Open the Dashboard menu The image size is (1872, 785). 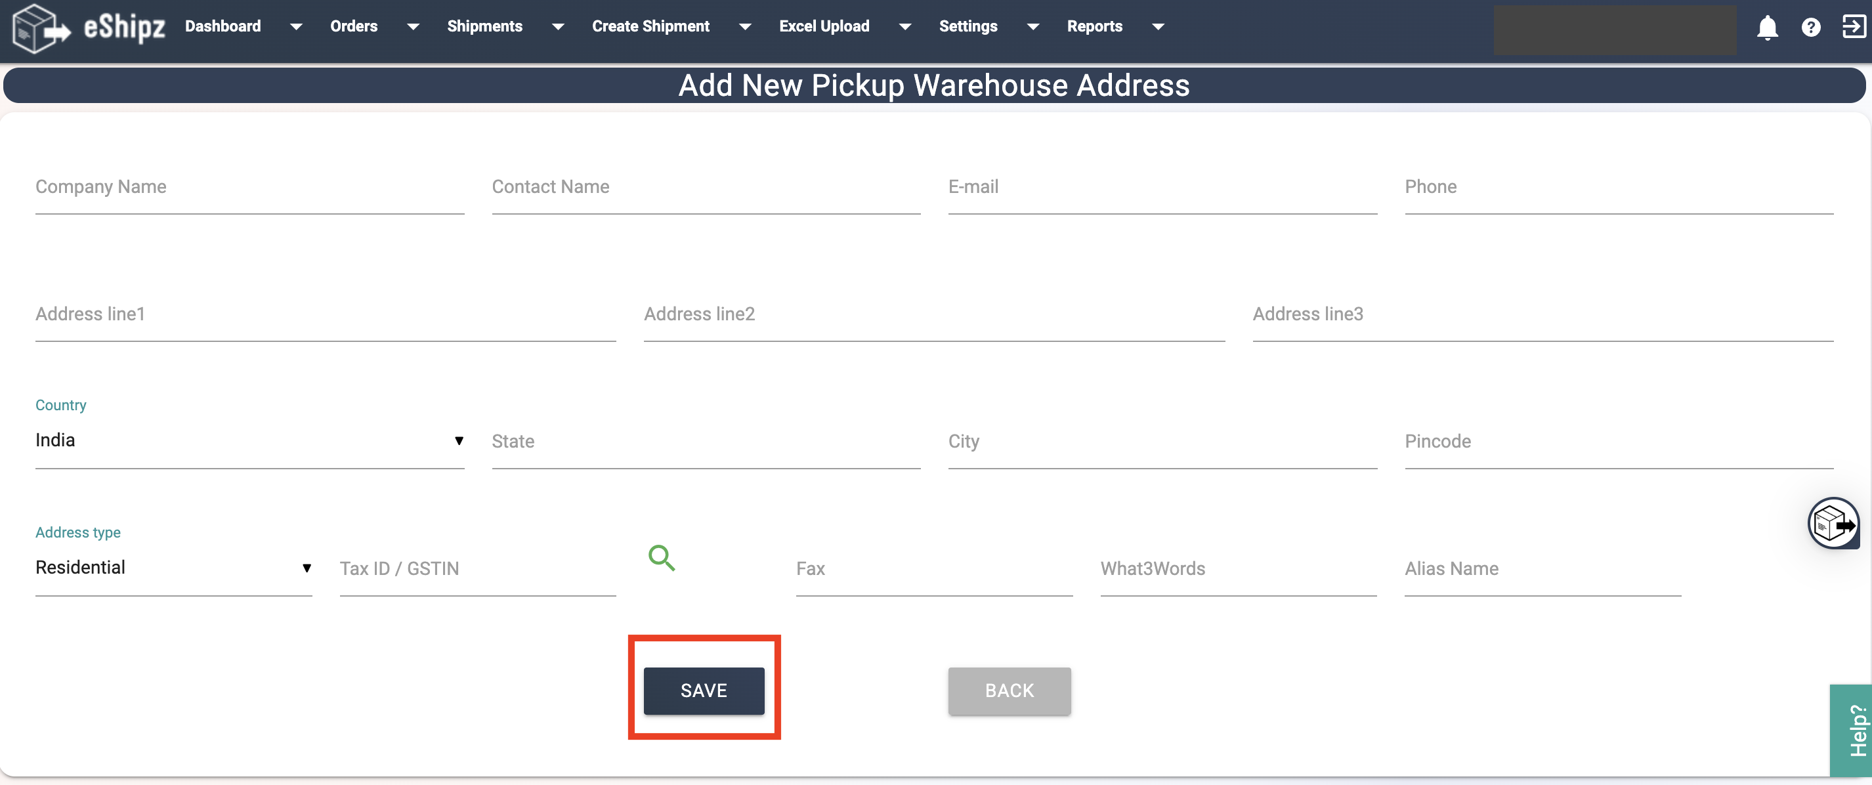223,26
